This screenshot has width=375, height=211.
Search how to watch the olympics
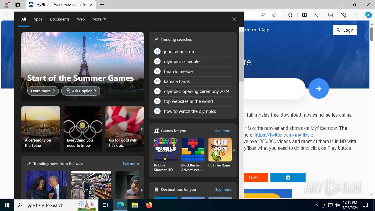click(x=193, y=111)
